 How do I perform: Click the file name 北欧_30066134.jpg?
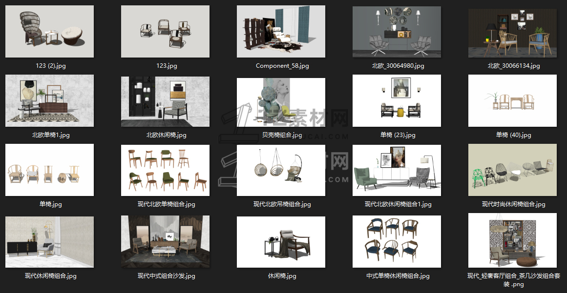(x=513, y=66)
